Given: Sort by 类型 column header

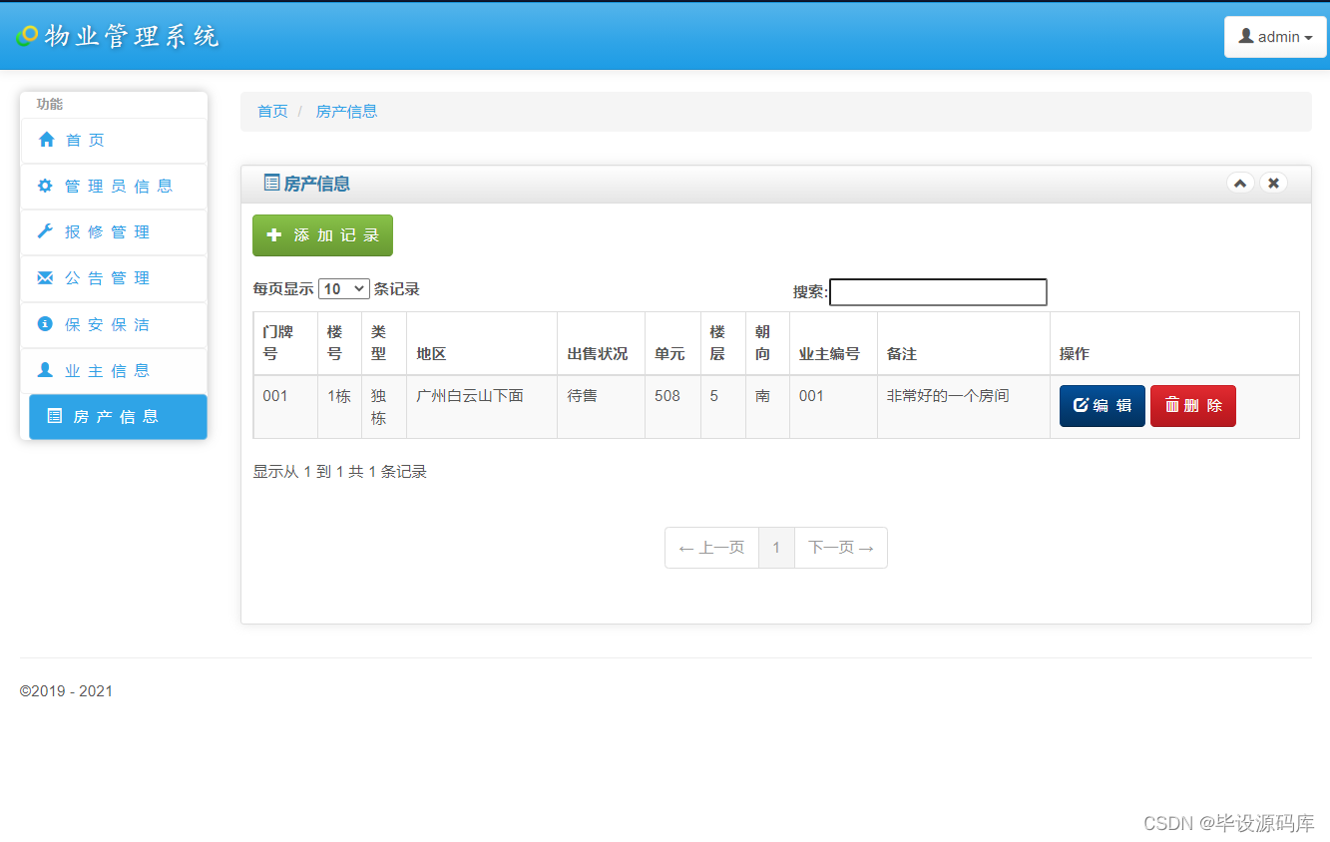Looking at the screenshot, I should [384, 343].
